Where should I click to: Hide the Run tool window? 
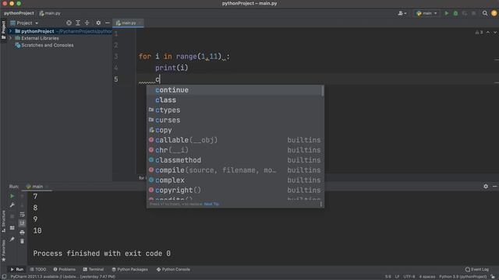coord(494,187)
